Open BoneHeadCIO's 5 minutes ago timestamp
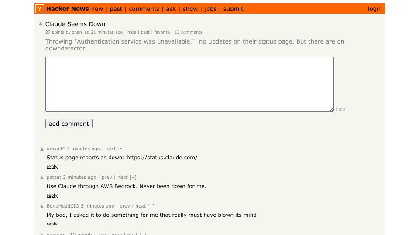 [x=97, y=206]
